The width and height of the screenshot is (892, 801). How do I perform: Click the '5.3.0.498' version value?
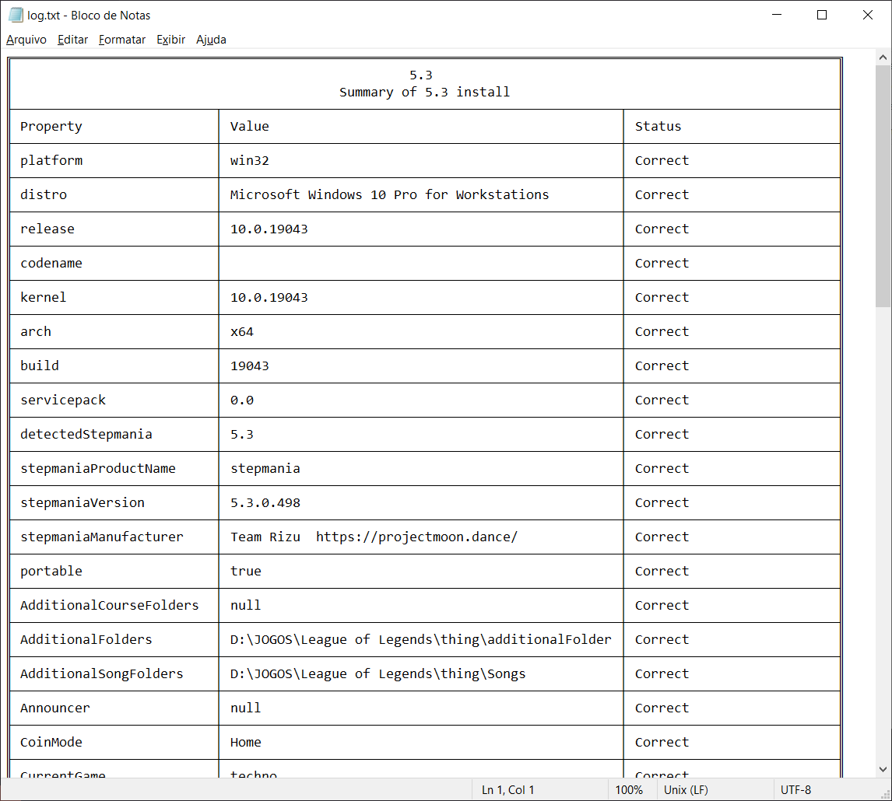[265, 502]
